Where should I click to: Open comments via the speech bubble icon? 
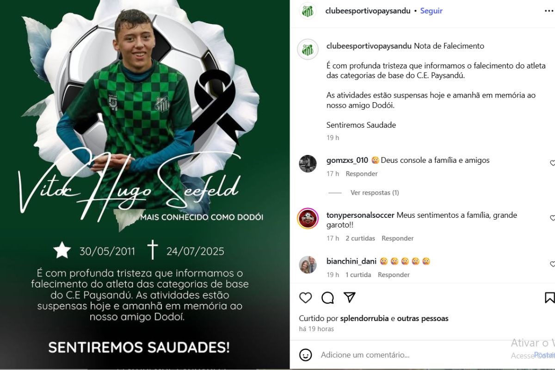pos(327,297)
